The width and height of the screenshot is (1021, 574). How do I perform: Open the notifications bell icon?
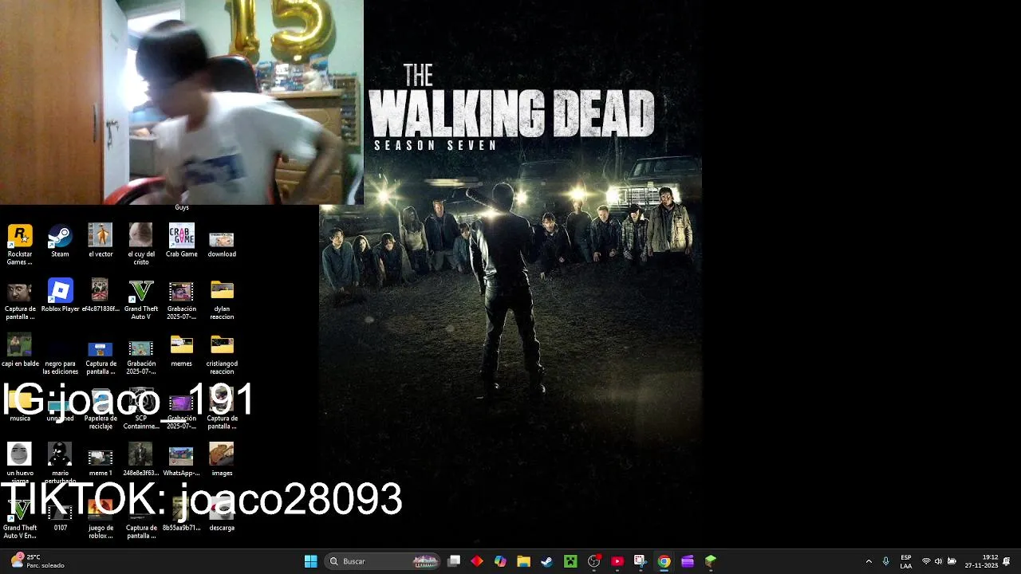pos(1007,561)
